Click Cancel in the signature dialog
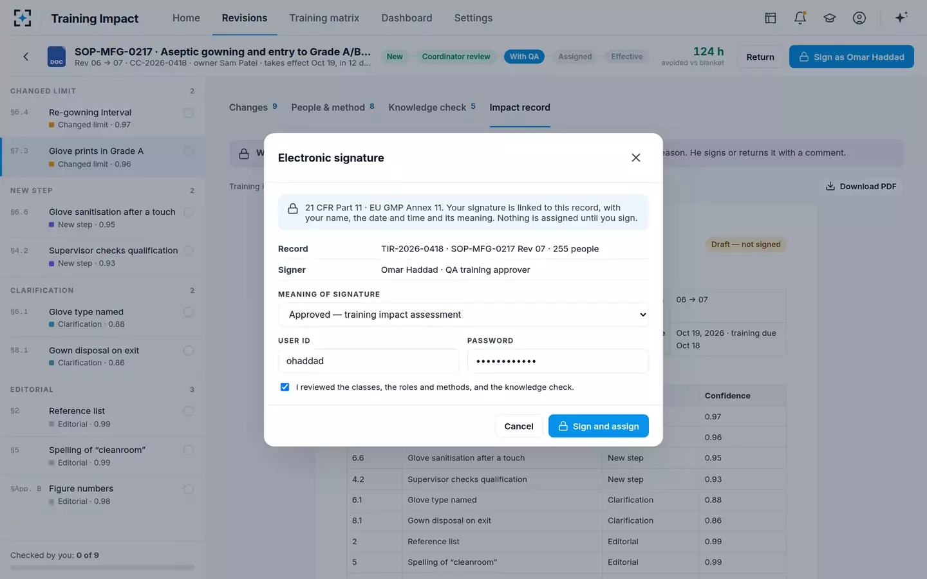The image size is (927, 579). tap(519, 426)
